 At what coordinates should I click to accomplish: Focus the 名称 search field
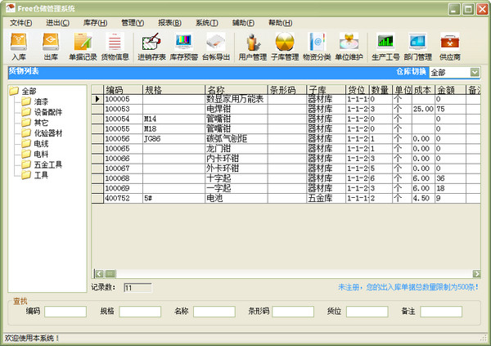coord(214,312)
